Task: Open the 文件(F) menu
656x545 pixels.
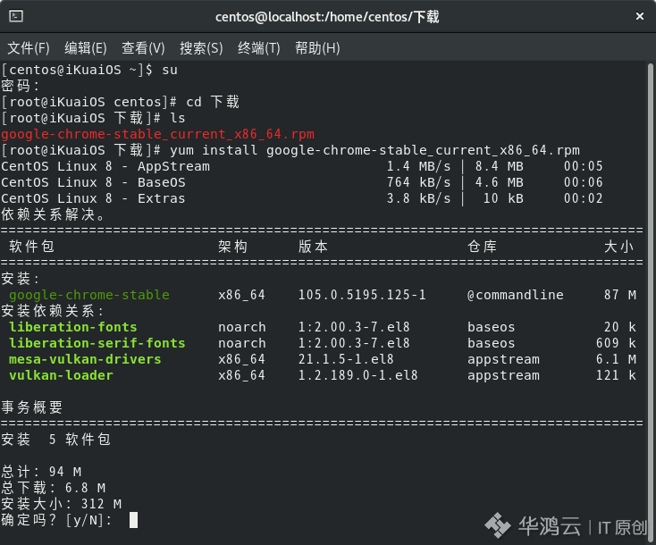Action: point(29,48)
